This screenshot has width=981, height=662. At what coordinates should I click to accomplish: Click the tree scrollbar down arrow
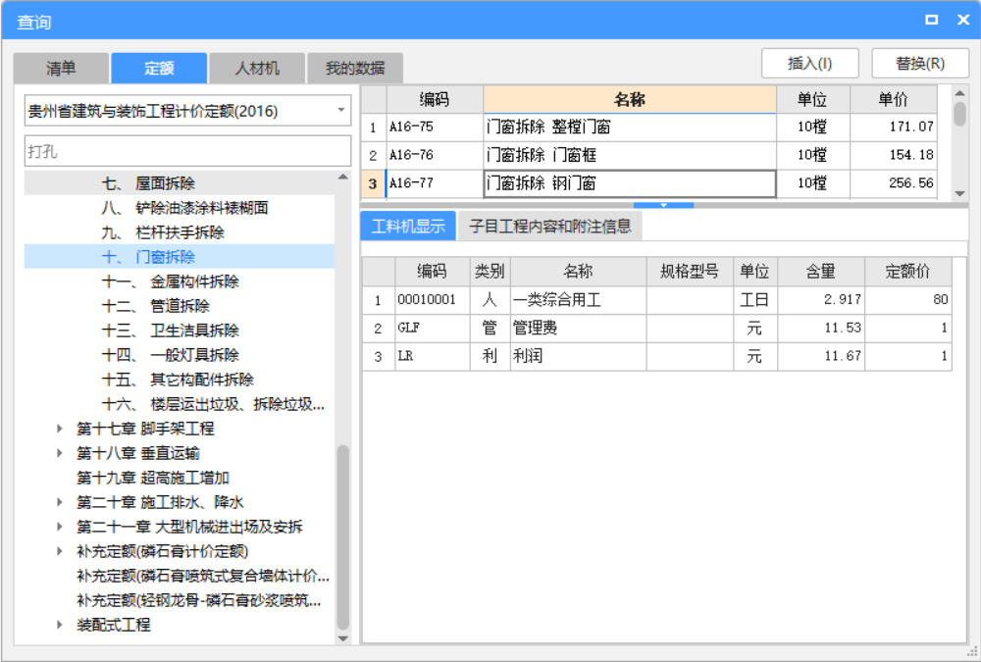pyautogui.click(x=342, y=638)
